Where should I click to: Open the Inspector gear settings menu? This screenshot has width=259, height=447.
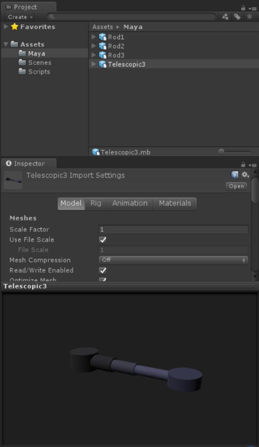point(245,175)
